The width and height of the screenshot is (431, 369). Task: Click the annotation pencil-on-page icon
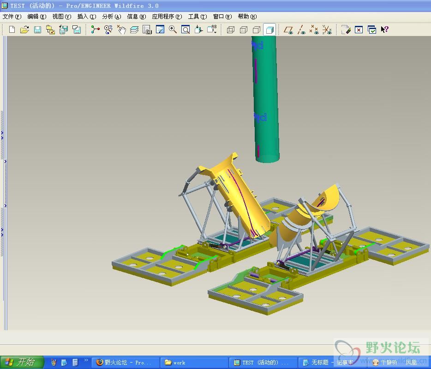click(346, 30)
